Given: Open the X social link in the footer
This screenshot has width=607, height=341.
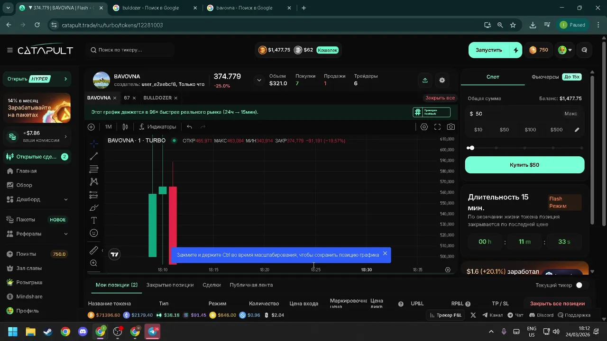Looking at the screenshot, I should pyautogui.click(x=473, y=315).
